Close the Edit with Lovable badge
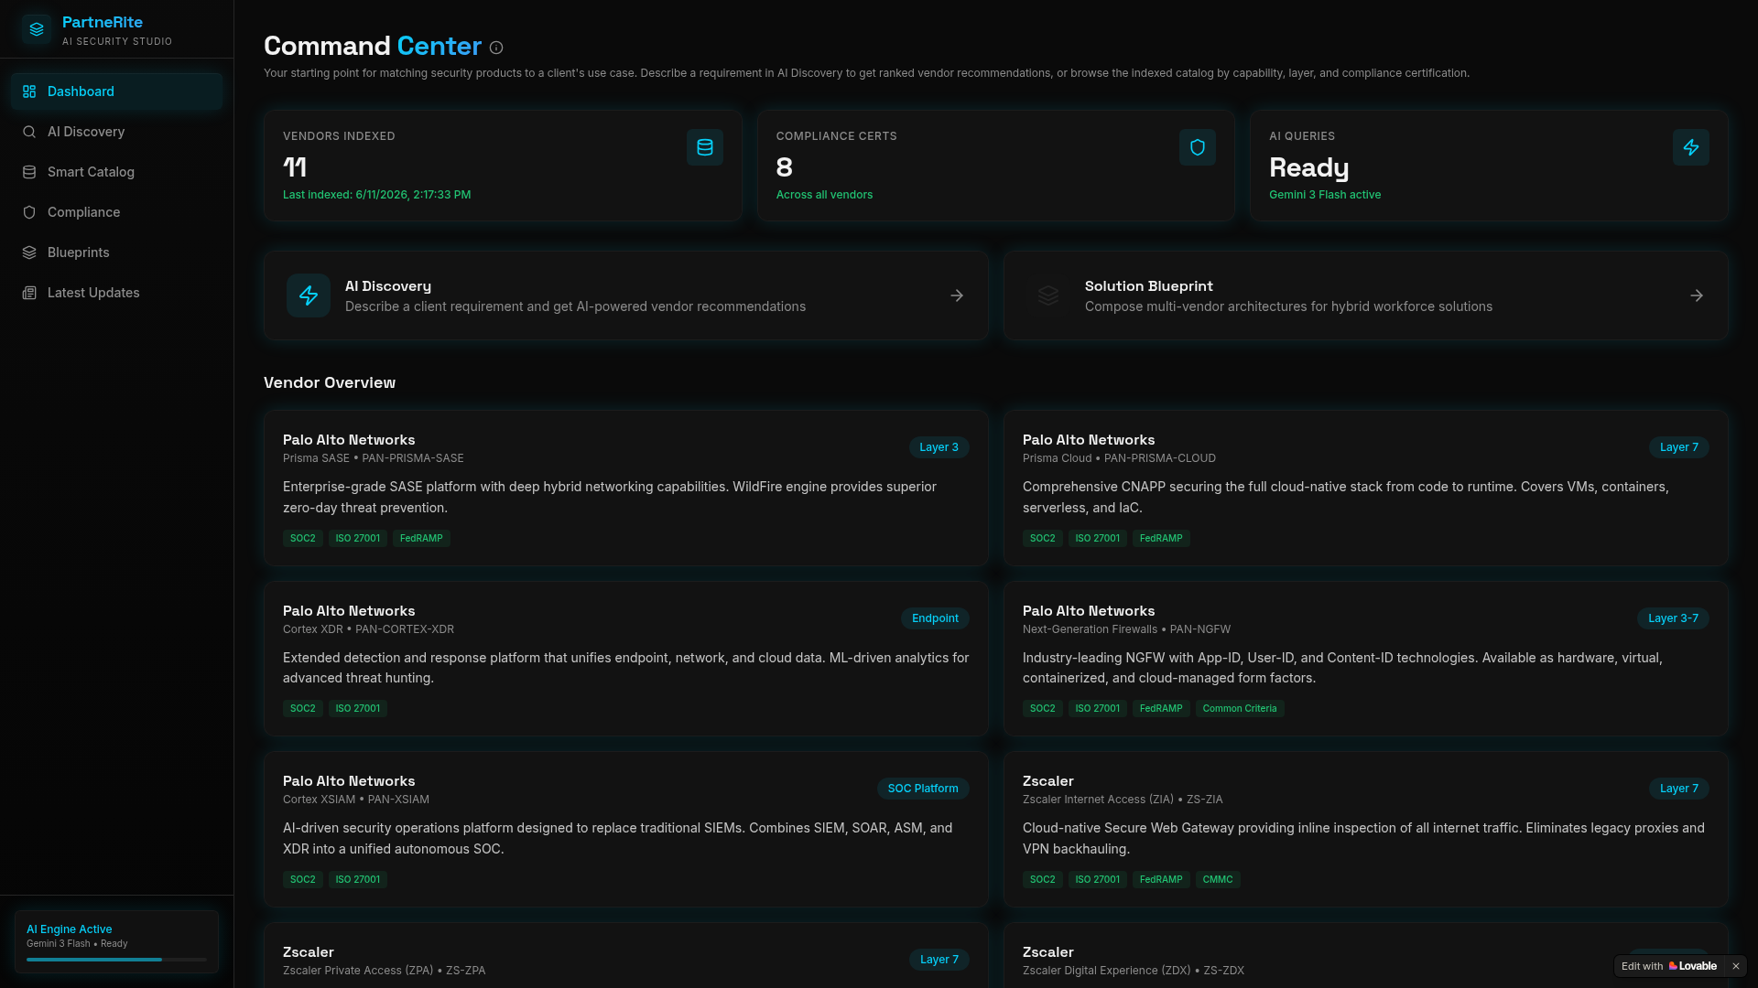This screenshot has width=1758, height=988. (x=1735, y=966)
